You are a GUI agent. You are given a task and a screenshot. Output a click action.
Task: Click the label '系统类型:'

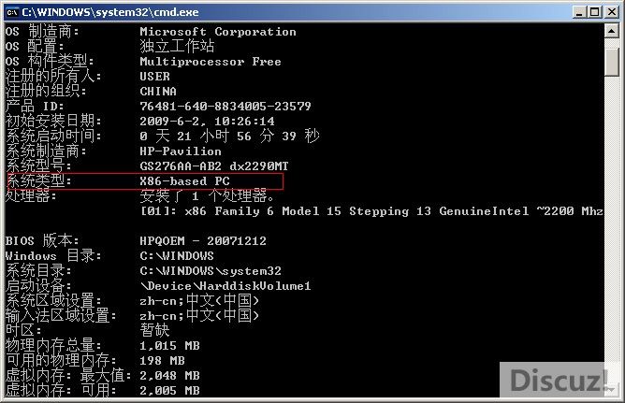tap(38, 181)
